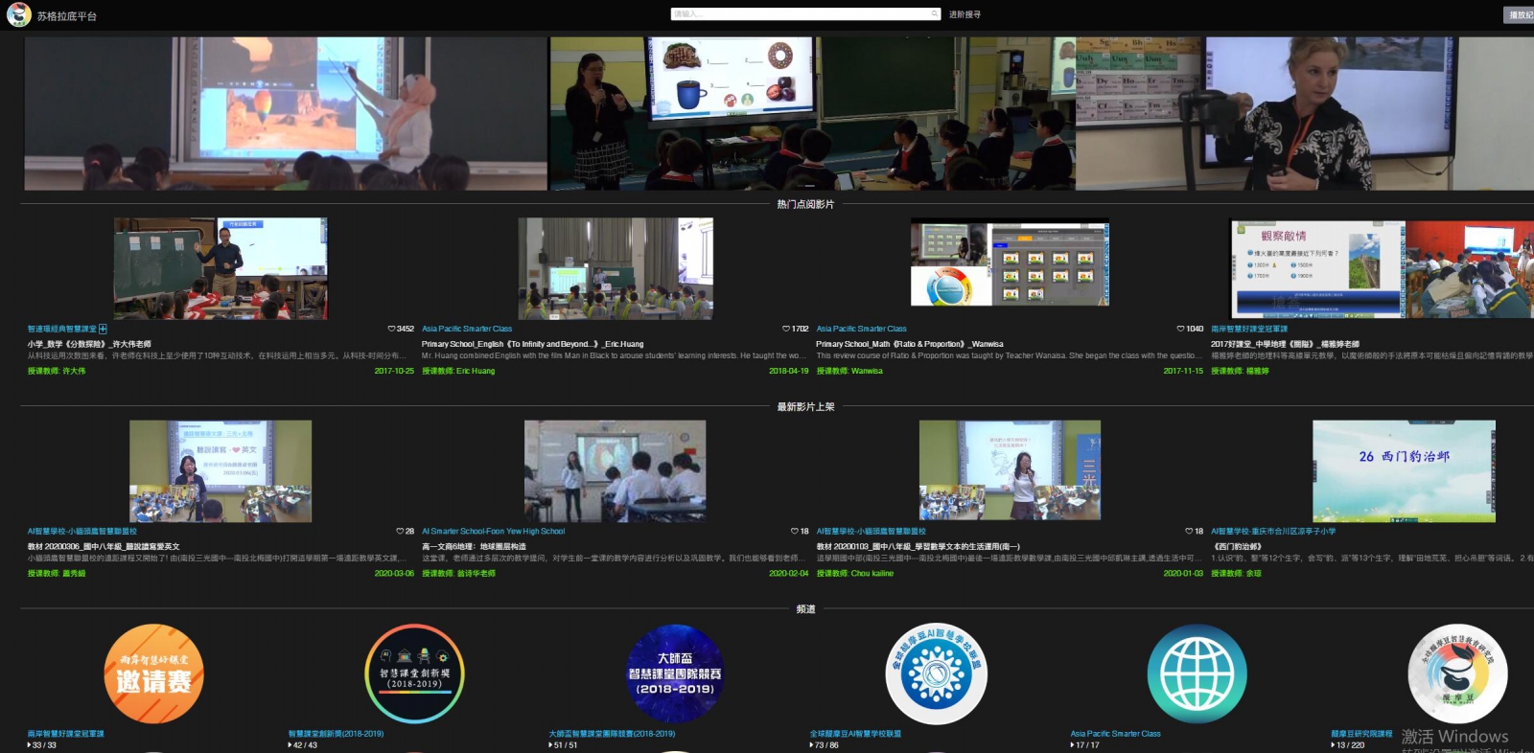Open the 智慧課堂創新獎 (2018-2019) channel icon
The width and height of the screenshot is (1534, 753).
(414, 673)
